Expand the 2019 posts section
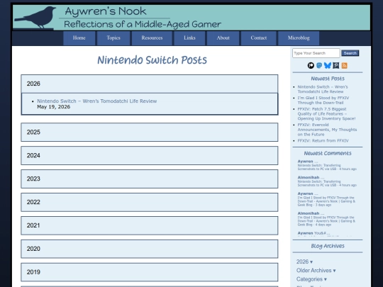This screenshot has width=383, height=287. [x=150, y=272]
